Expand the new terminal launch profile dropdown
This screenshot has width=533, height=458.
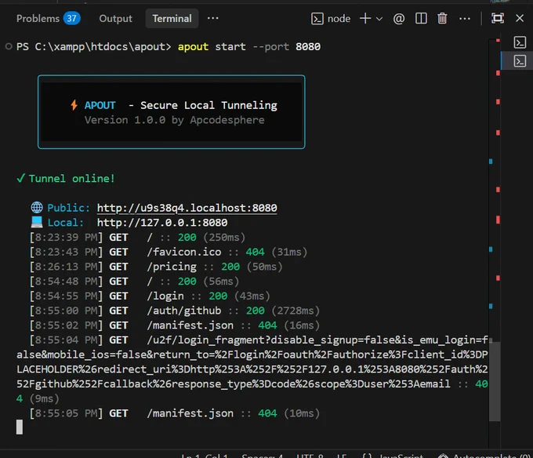point(379,19)
